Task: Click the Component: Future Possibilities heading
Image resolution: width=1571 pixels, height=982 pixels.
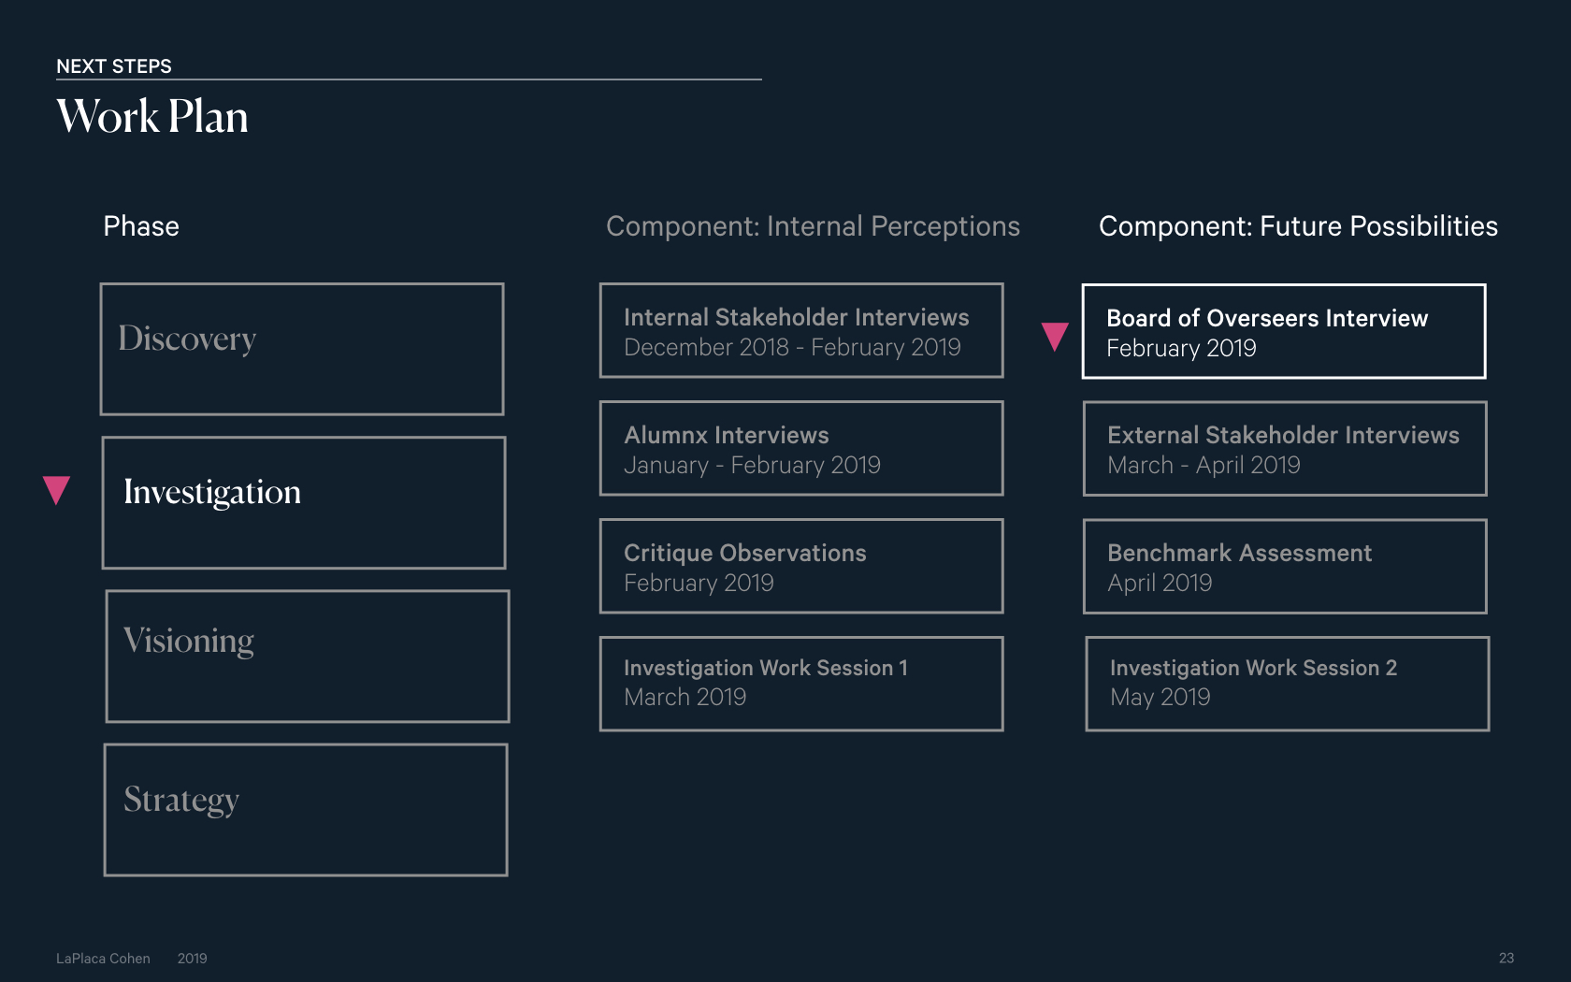Action: (x=1298, y=226)
